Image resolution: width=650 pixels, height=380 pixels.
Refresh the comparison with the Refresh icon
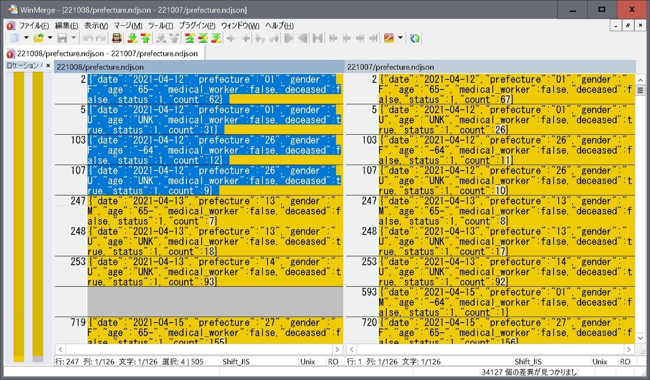tap(414, 38)
